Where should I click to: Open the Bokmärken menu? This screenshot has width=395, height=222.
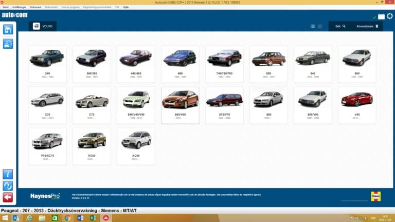[x=51, y=7]
